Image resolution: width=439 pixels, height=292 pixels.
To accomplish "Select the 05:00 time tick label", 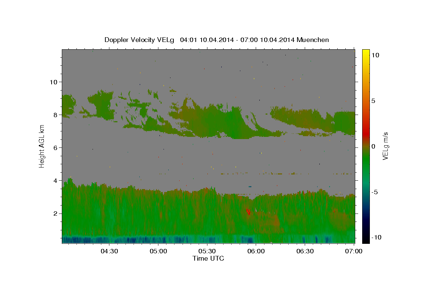I will point(158,251).
